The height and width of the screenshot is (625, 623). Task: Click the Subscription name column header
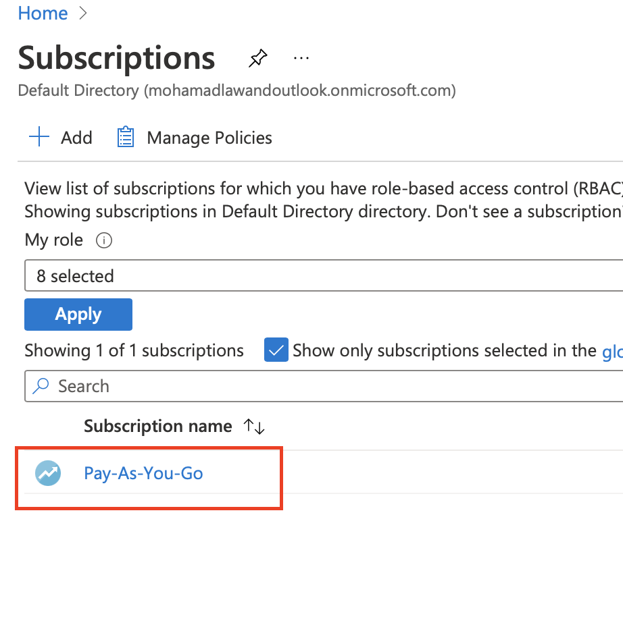[157, 427]
